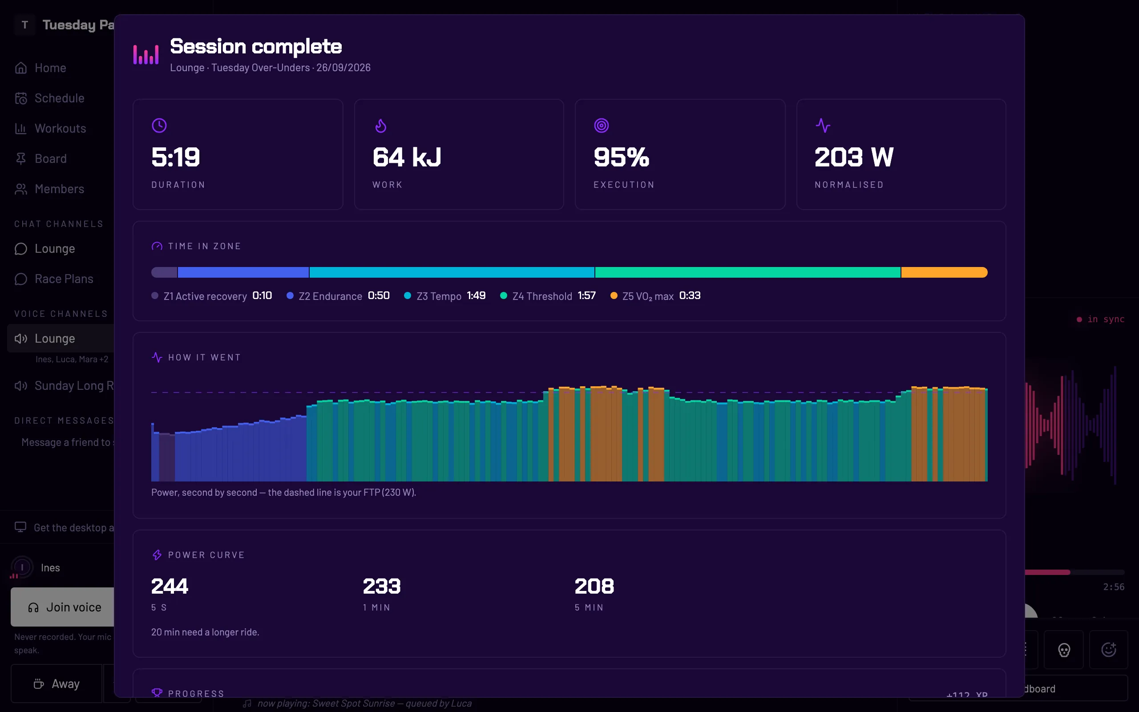The height and width of the screenshot is (712, 1139).
Task: Click the skull reaction icon
Action: point(1064,650)
